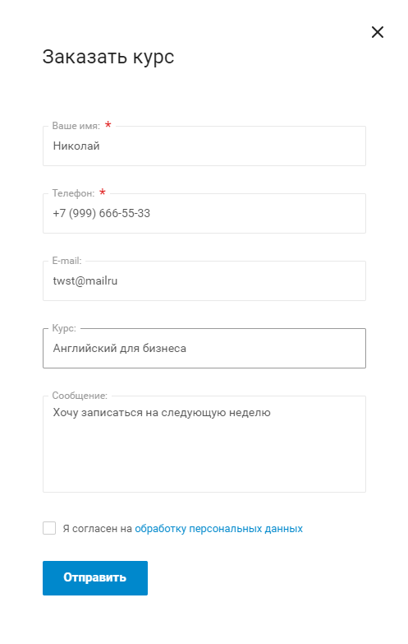Click the Я согласен на text
Screen dimensions: 408x644
(97, 529)
